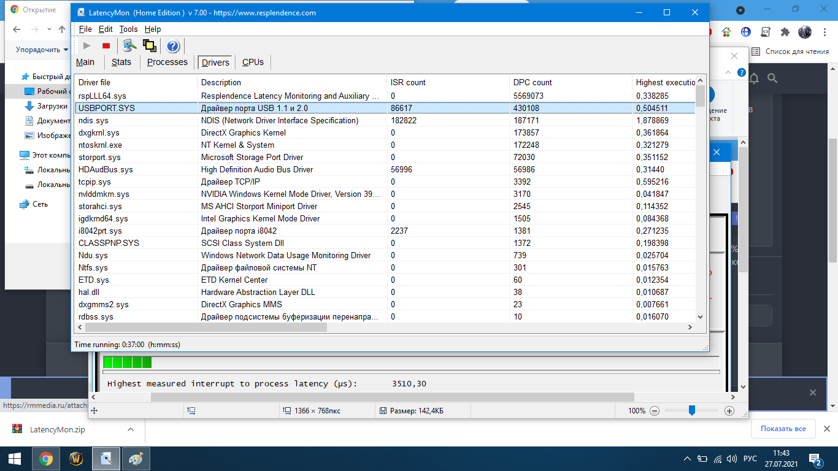
Task: Zoom in with the plus button
Action: coord(729,410)
